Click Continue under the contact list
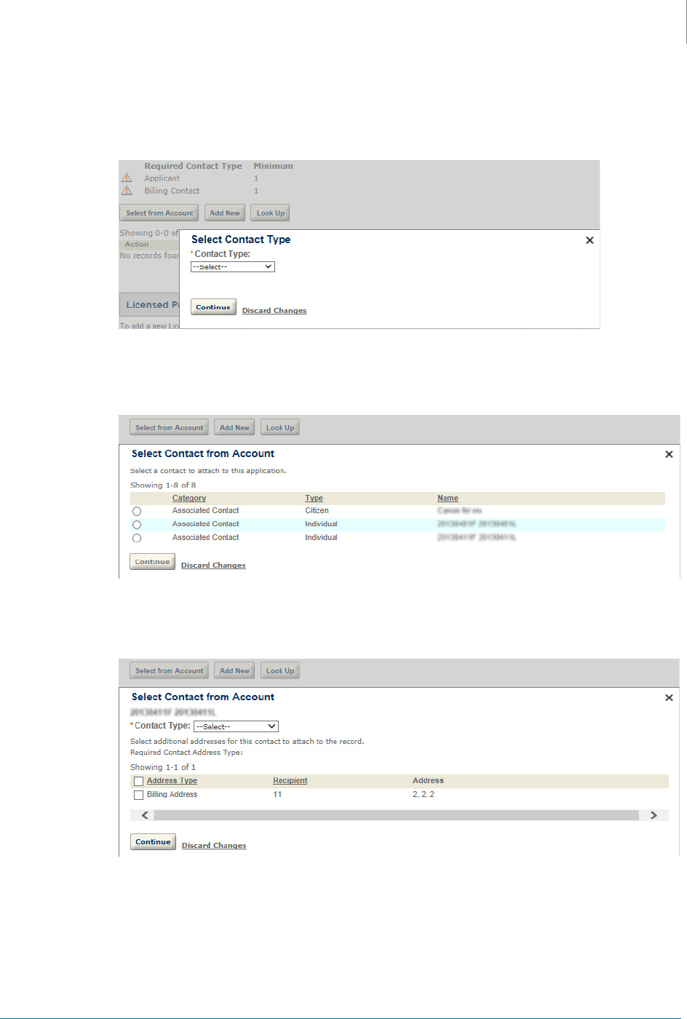The image size is (687, 1019). click(x=152, y=562)
